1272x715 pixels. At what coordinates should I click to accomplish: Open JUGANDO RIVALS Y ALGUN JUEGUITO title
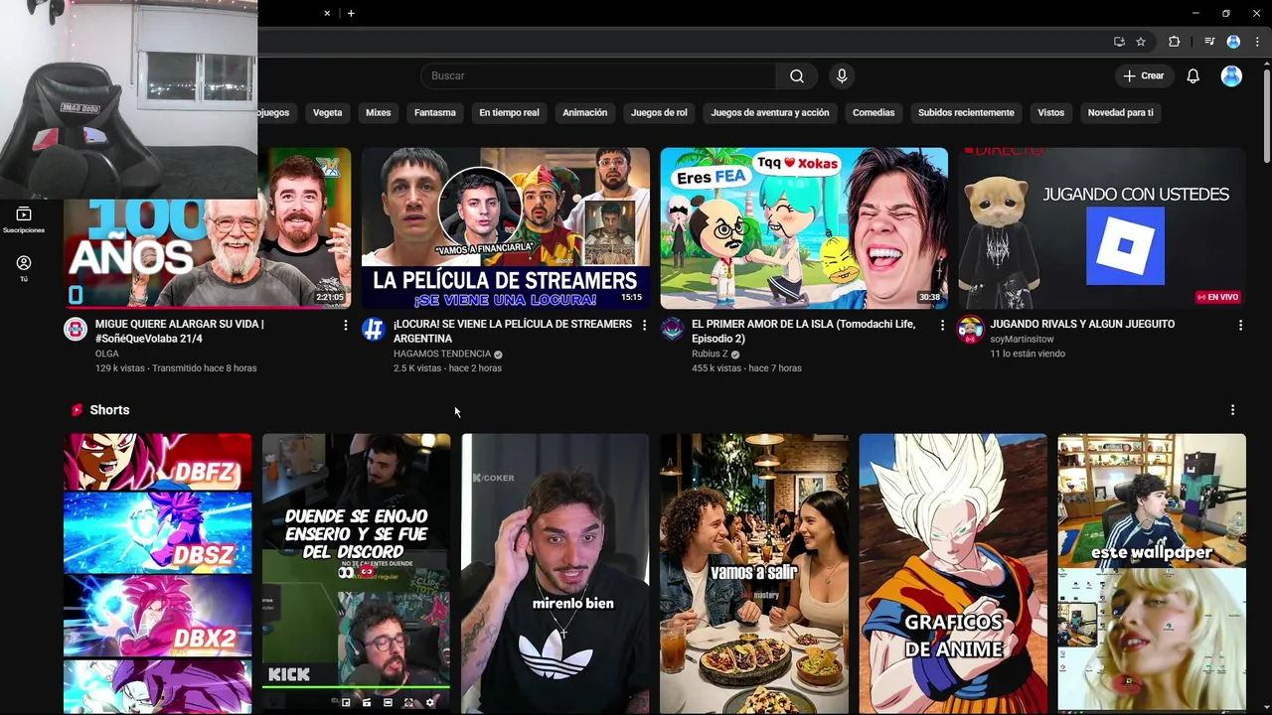point(1082,324)
